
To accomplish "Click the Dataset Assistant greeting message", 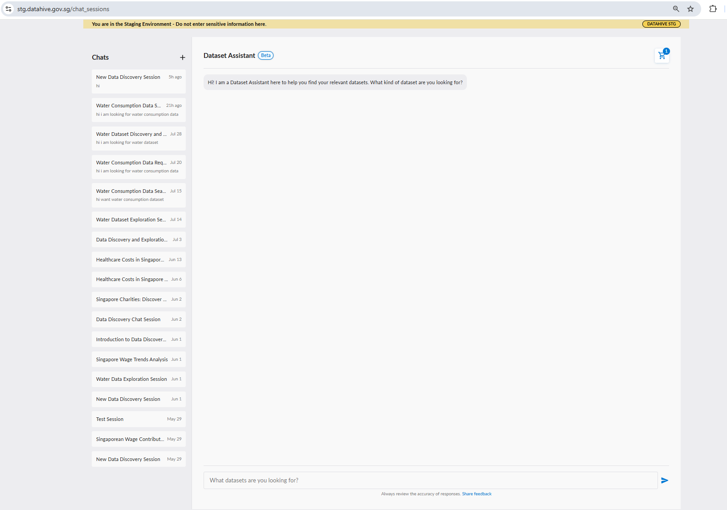I will (x=335, y=82).
